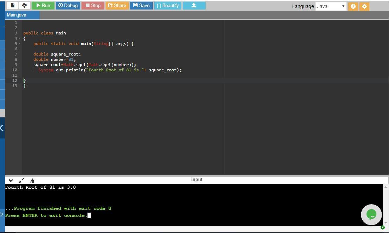Open the project upload icon
Viewport: 389px width, 233px height.
click(24, 5)
